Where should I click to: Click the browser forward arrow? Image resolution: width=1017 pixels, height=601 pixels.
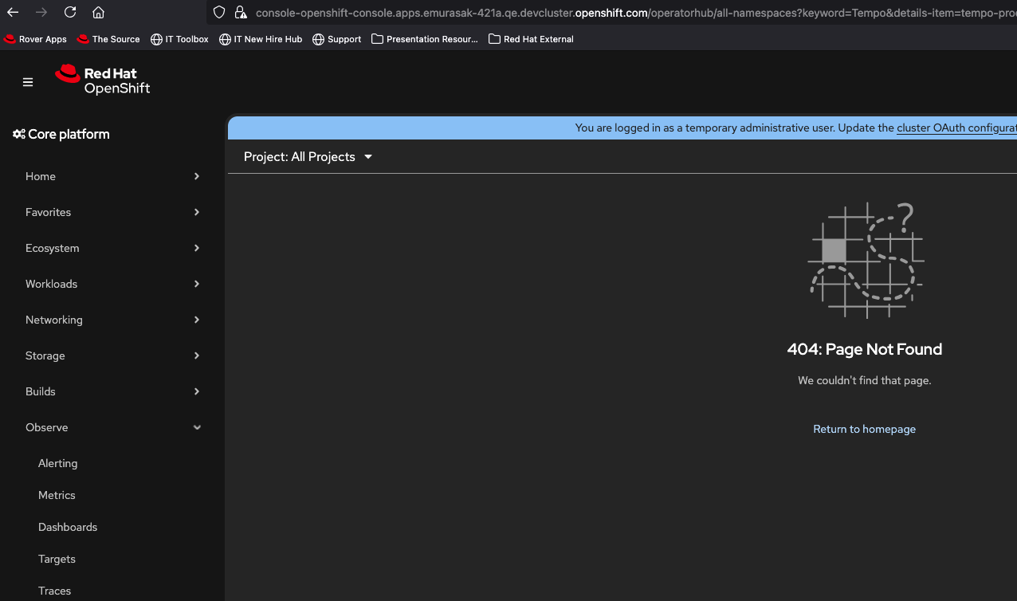41,12
